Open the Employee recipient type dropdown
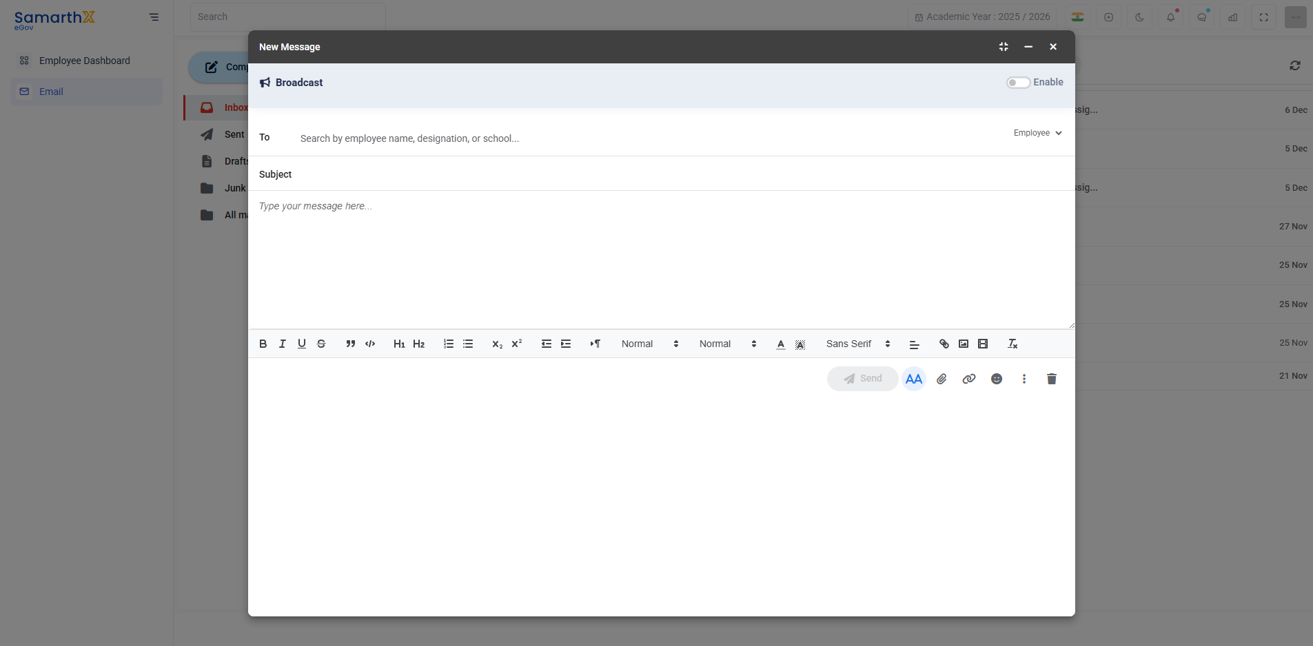The height and width of the screenshot is (646, 1313). [x=1037, y=133]
